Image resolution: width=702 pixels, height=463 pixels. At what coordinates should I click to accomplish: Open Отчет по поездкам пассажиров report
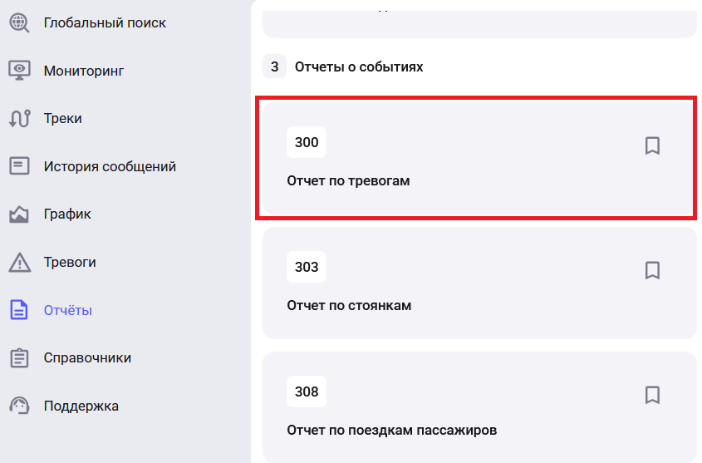pos(391,430)
